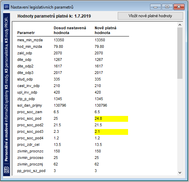Maximize the Nastavení legislativních parametrů window
The image size is (189, 182).
[x=167, y=7]
